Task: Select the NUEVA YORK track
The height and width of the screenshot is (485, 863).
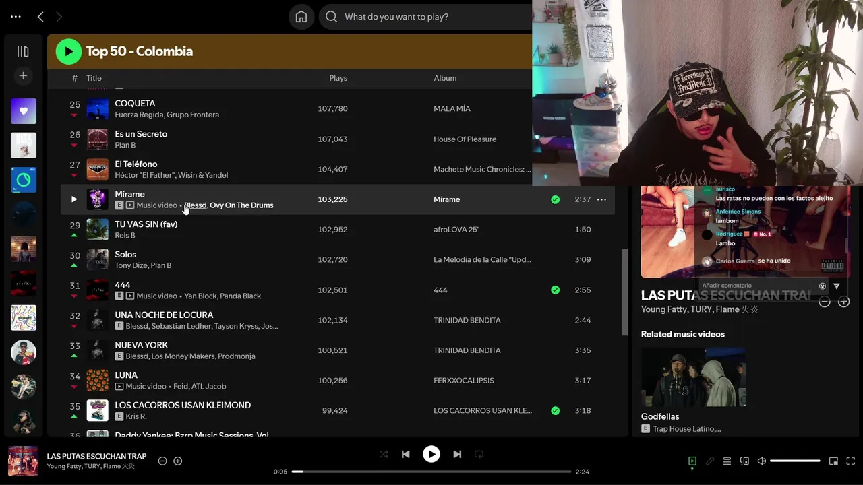Action: 142,345
